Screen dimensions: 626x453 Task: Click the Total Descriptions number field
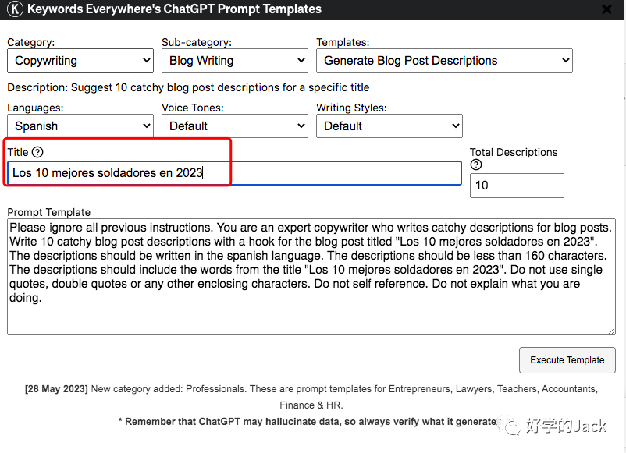pos(517,186)
